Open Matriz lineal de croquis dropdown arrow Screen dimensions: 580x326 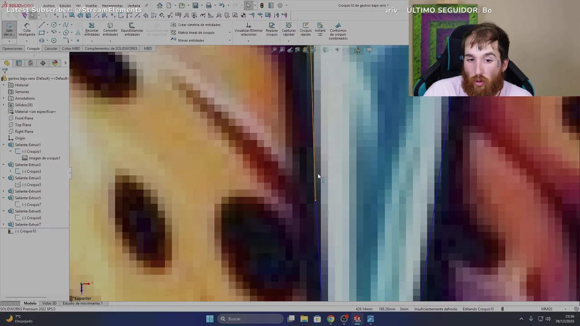[230, 33]
